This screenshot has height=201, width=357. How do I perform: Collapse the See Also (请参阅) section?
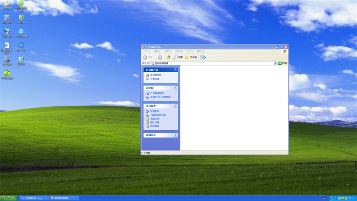click(175, 88)
